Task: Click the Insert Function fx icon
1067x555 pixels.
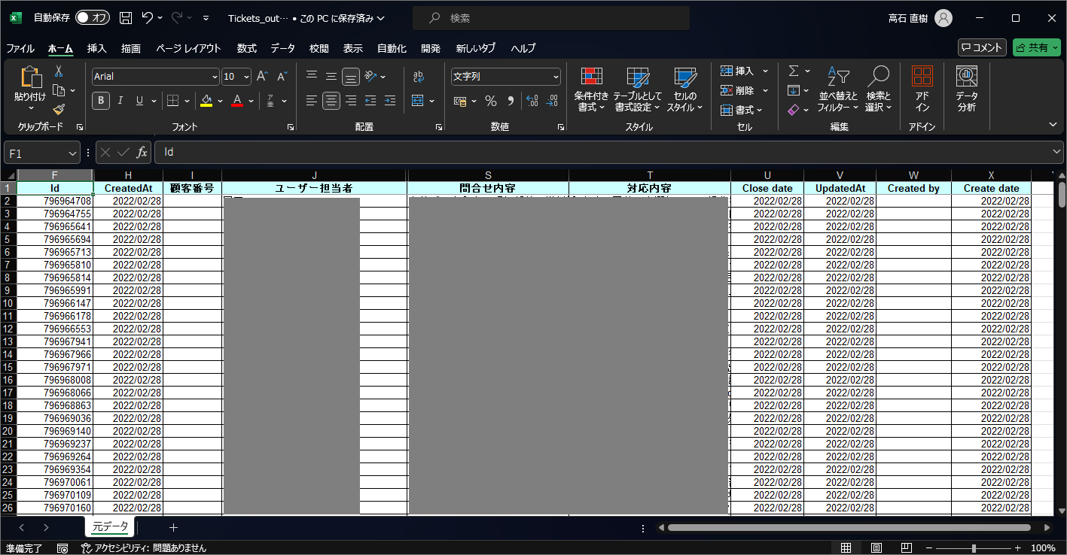Action: (x=142, y=153)
